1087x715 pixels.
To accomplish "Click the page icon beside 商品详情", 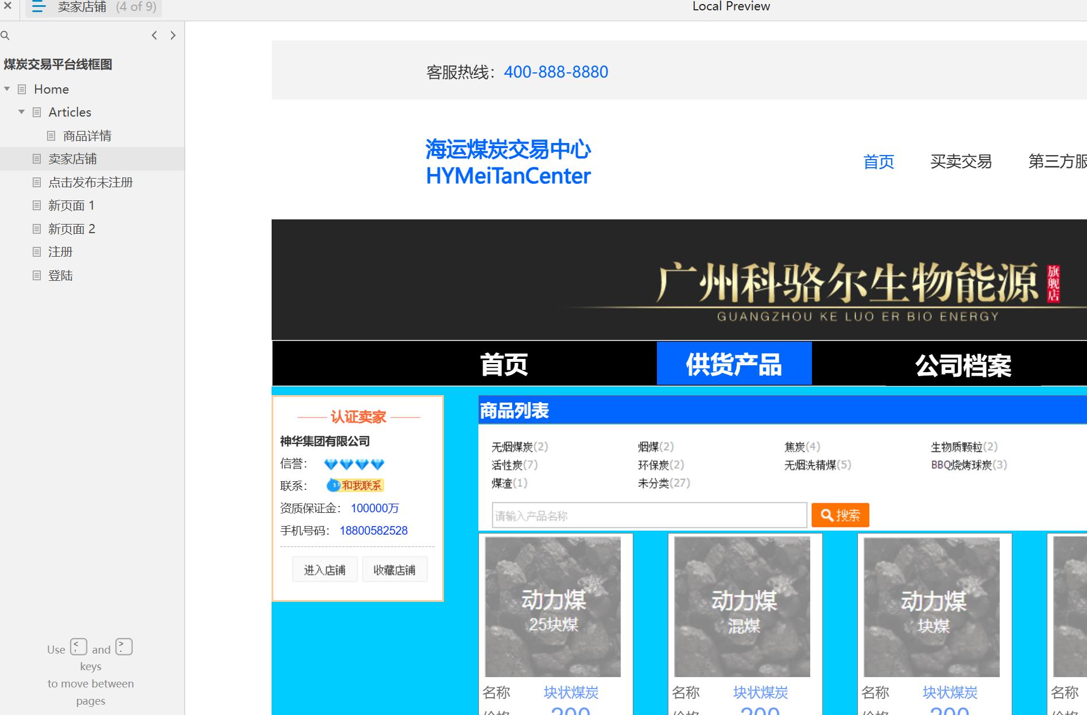I will (x=51, y=136).
